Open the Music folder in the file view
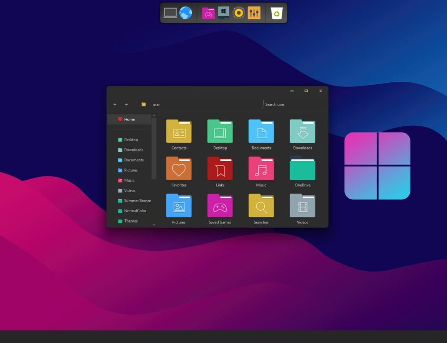447x343 pixels. [261, 170]
